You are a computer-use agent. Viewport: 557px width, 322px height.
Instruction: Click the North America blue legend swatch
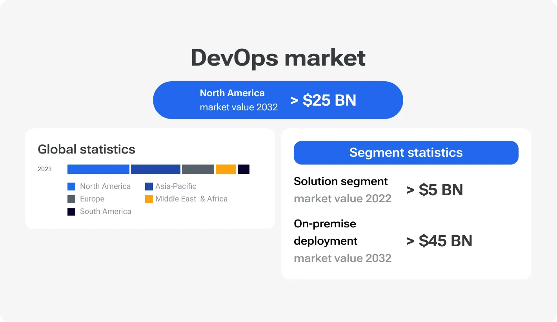(71, 186)
